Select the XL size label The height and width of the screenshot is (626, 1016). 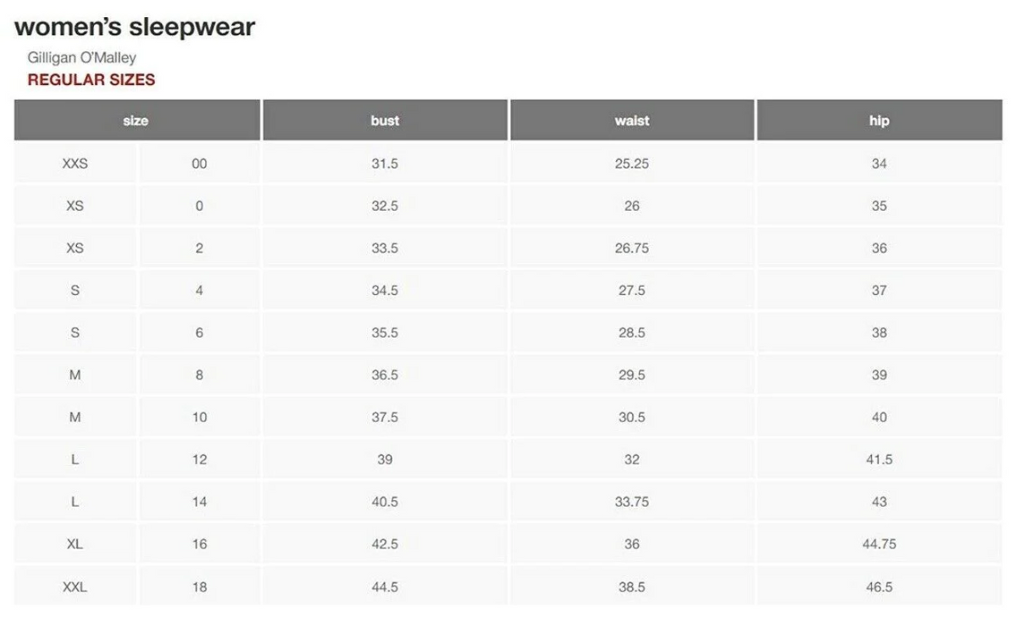(x=75, y=544)
